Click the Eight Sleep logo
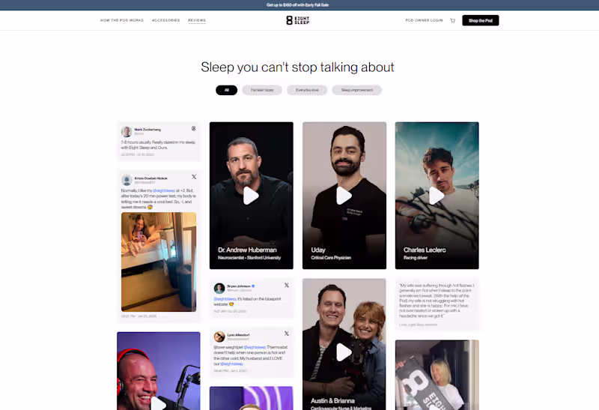This screenshot has height=410, width=599. (x=297, y=20)
